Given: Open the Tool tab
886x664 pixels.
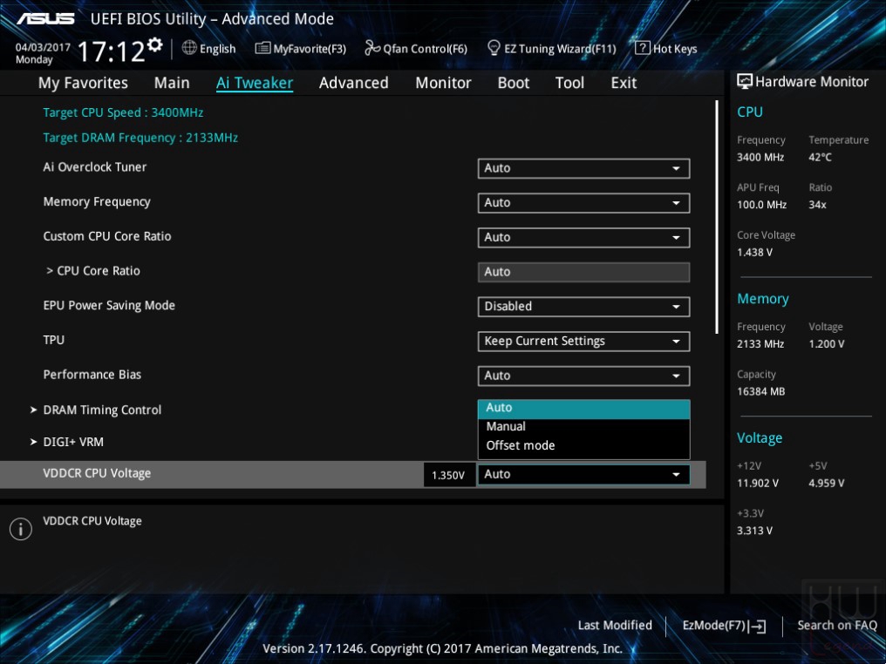Looking at the screenshot, I should click(x=569, y=83).
